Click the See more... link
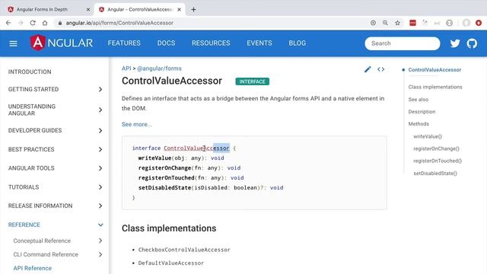Screen dimensions: 487x274 (137, 124)
